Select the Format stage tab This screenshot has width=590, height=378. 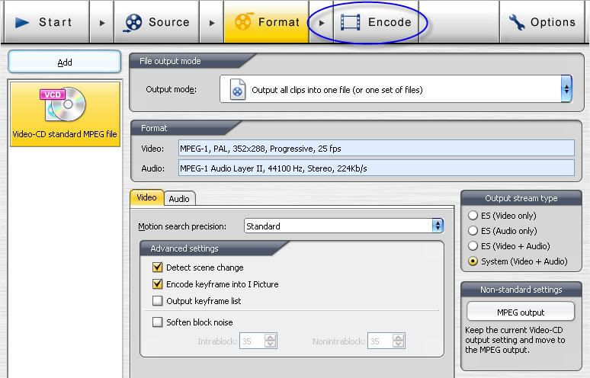266,22
